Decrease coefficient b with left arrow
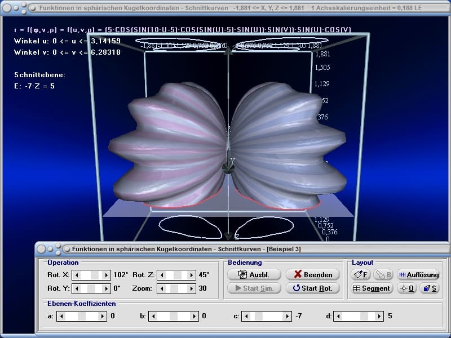The width and height of the screenshot is (451, 338). click(x=153, y=316)
